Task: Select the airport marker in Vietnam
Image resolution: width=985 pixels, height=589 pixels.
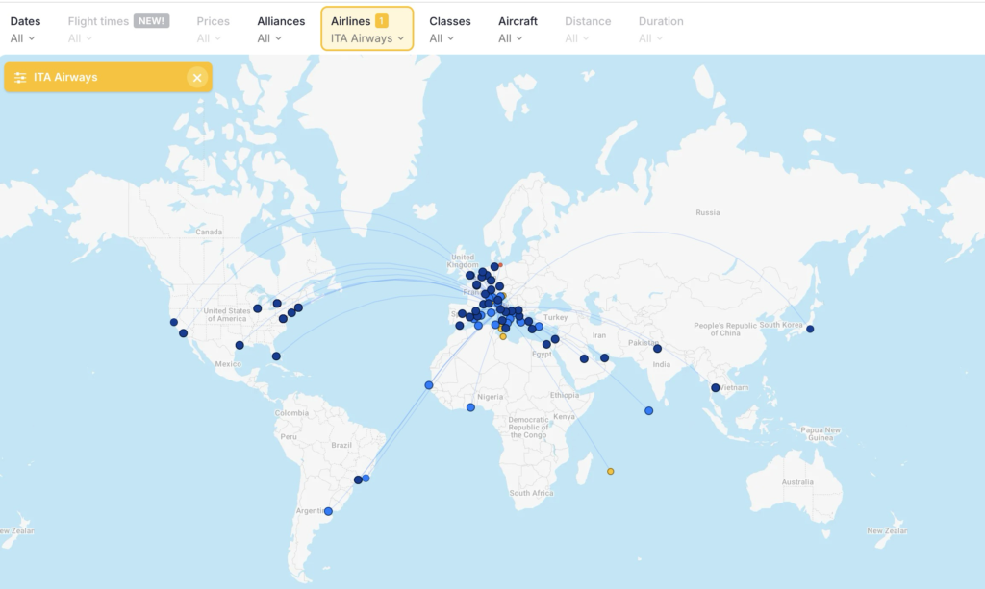Action: [x=716, y=386]
